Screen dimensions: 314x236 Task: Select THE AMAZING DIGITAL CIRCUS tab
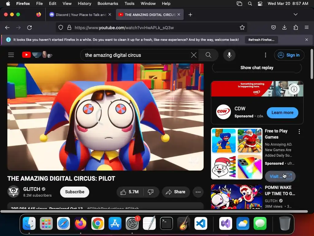(x=150, y=15)
